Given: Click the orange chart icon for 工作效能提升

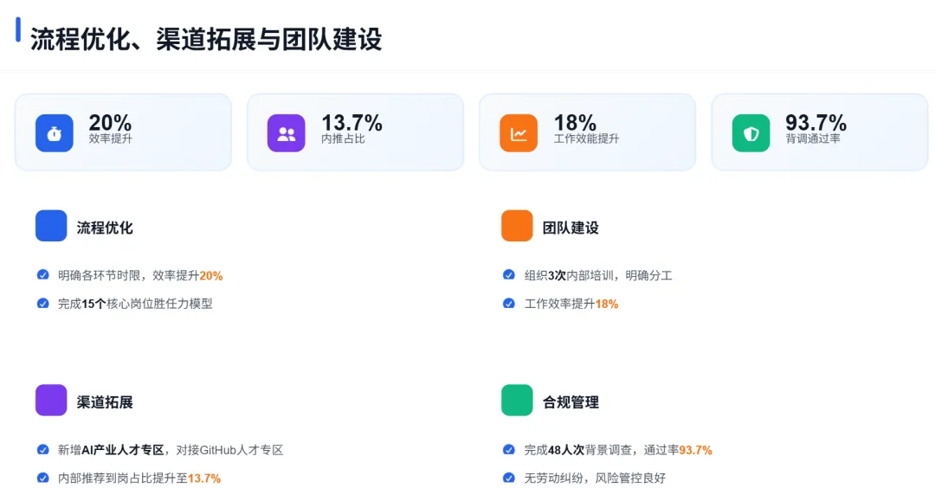Looking at the screenshot, I should click(x=519, y=133).
